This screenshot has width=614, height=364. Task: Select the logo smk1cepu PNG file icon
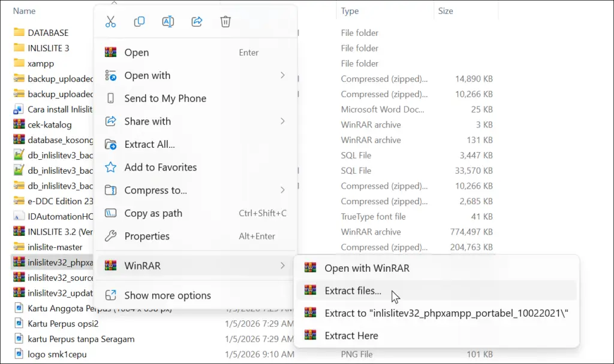19,354
